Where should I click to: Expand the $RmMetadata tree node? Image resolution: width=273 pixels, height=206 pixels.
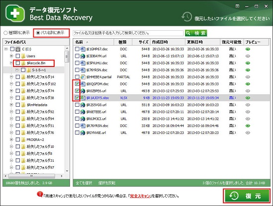click(x=11, y=105)
